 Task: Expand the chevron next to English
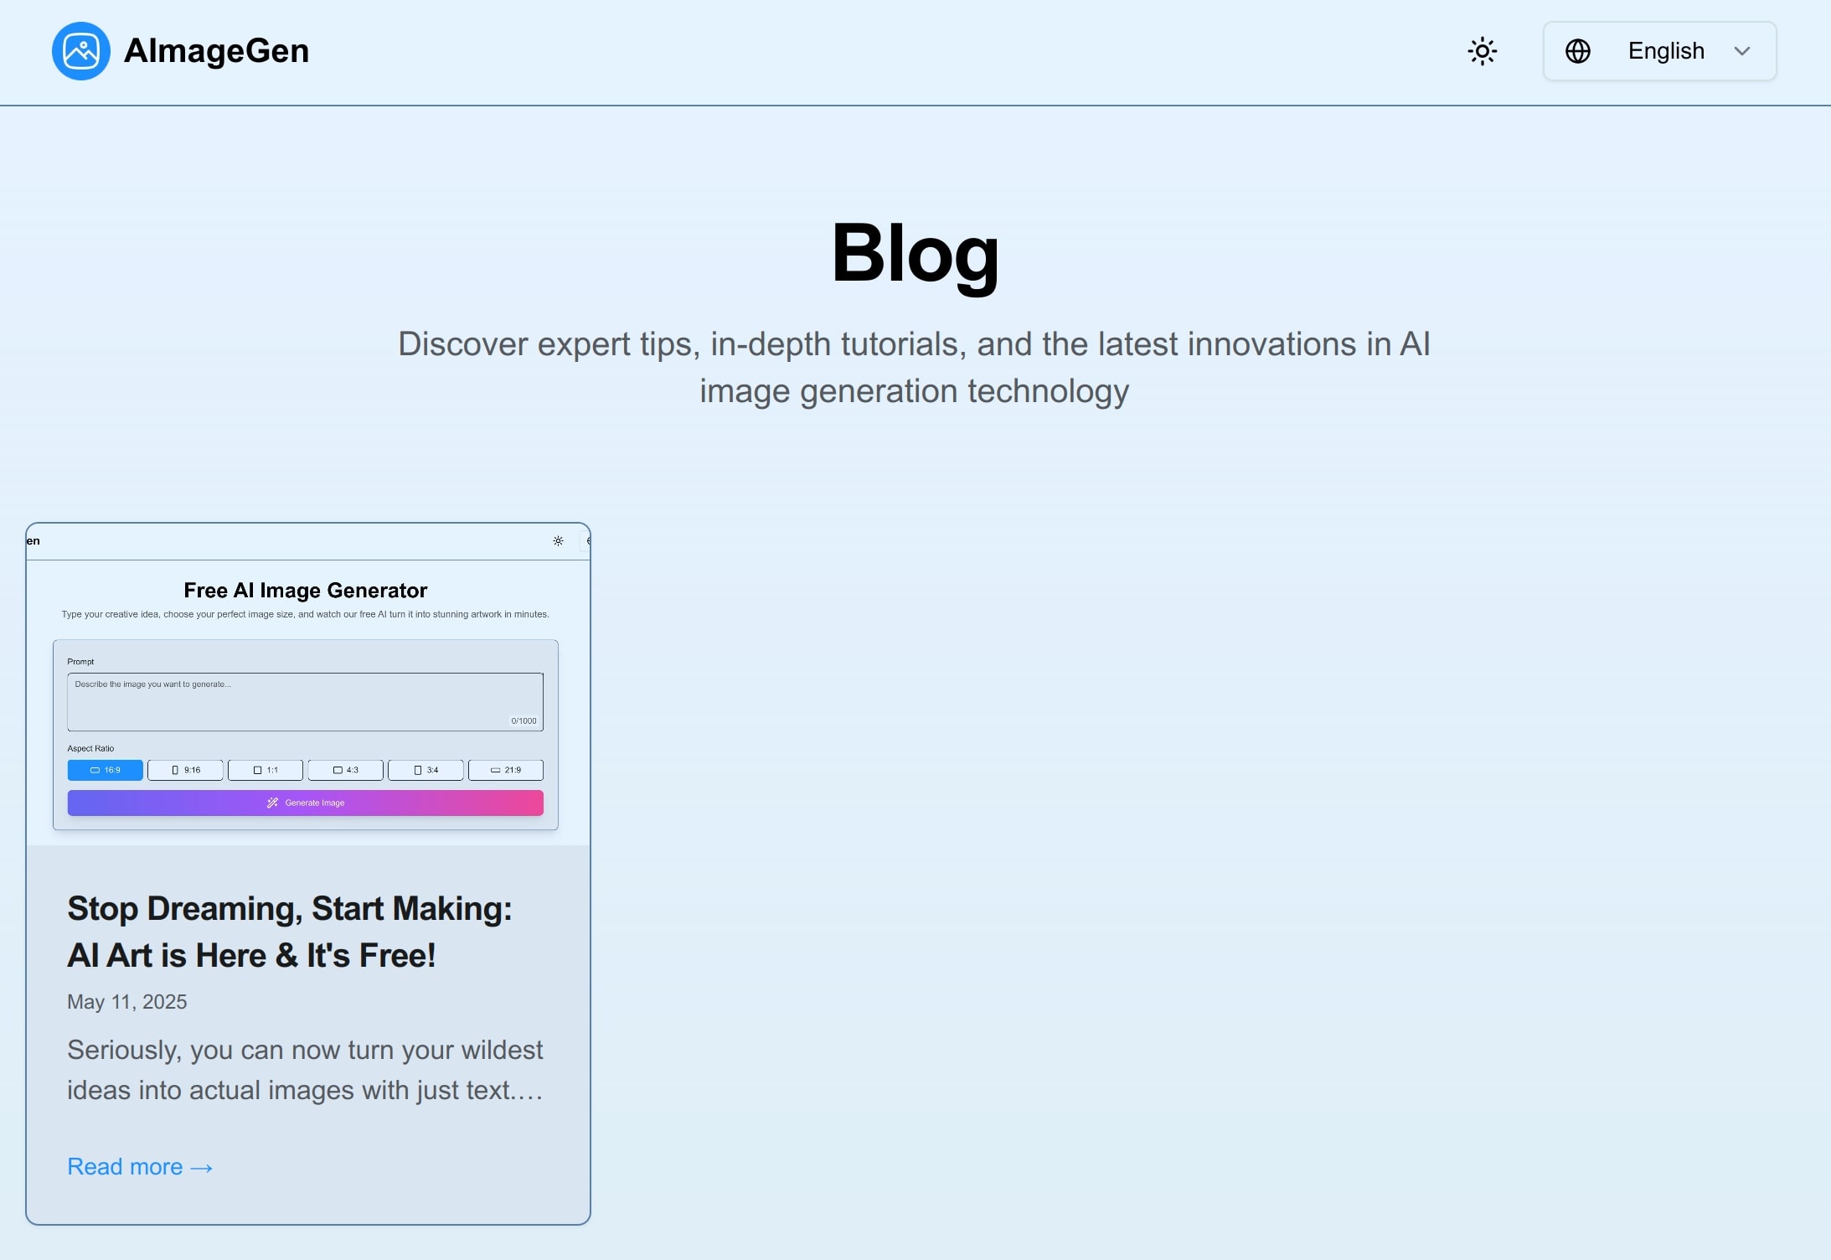(1741, 51)
